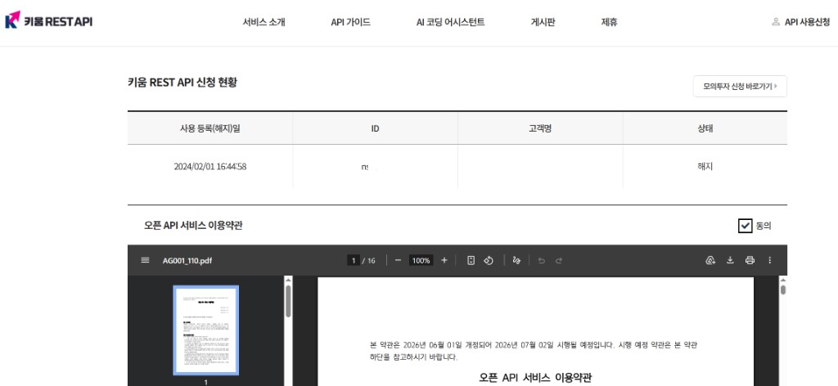The width and height of the screenshot is (838, 386).
Task: Open the PDF viewer more actions menu
Action: (769, 260)
